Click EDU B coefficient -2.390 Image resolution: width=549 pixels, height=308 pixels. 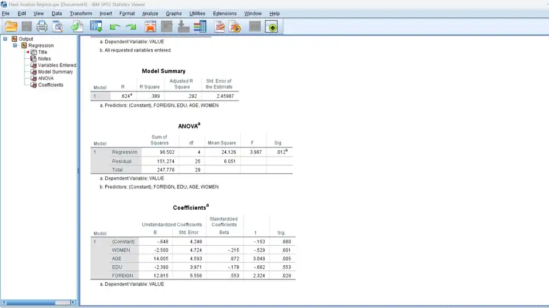161,267
